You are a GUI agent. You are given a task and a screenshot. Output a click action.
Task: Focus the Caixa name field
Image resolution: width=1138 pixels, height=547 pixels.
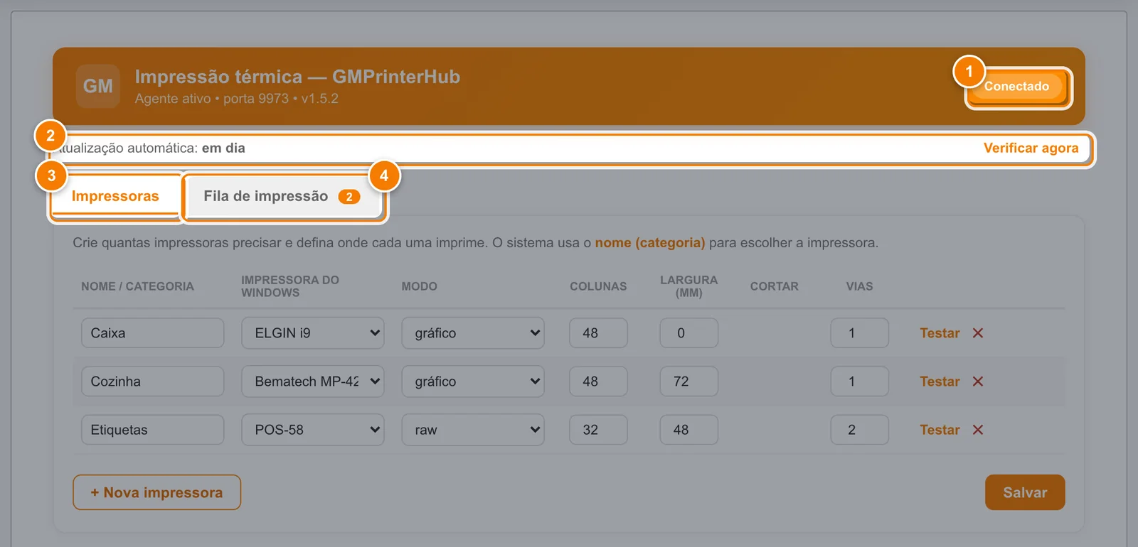(152, 333)
